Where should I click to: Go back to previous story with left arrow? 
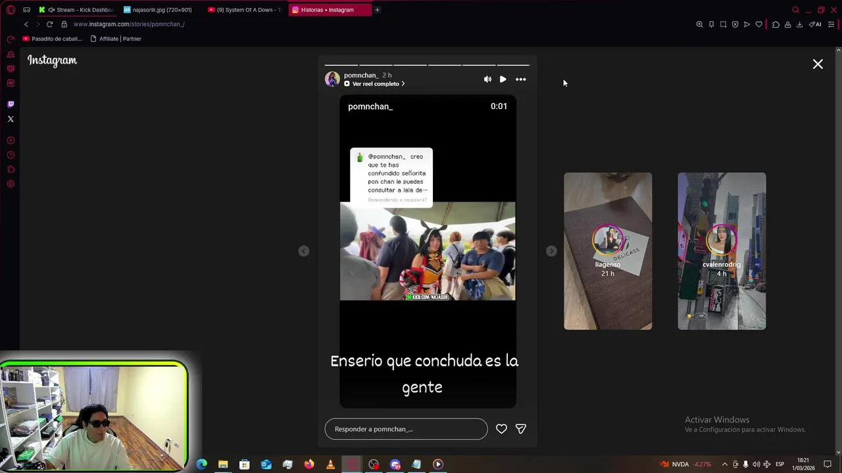point(303,251)
